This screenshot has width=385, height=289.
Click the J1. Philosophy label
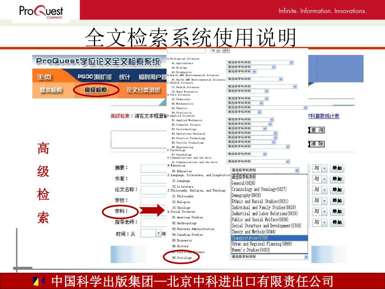[183, 196]
